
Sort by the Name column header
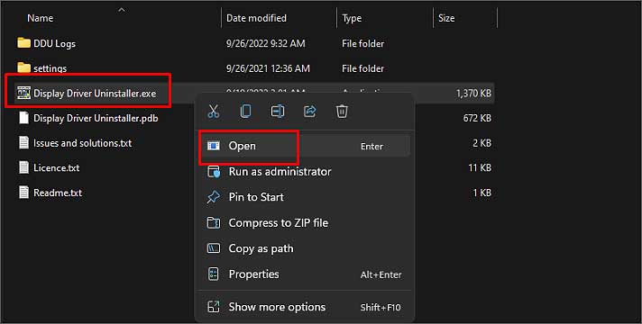pyautogui.click(x=40, y=18)
